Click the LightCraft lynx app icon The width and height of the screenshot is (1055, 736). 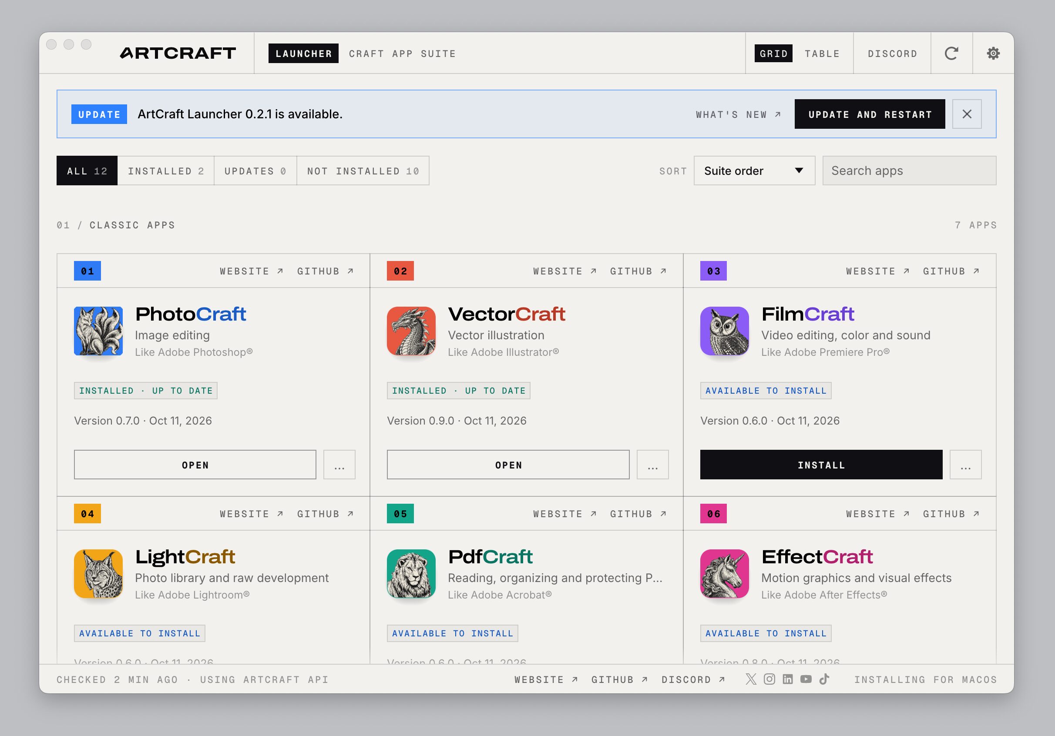click(x=98, y=573)
